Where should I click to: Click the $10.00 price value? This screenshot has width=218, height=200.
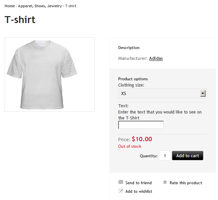point(142,139)
